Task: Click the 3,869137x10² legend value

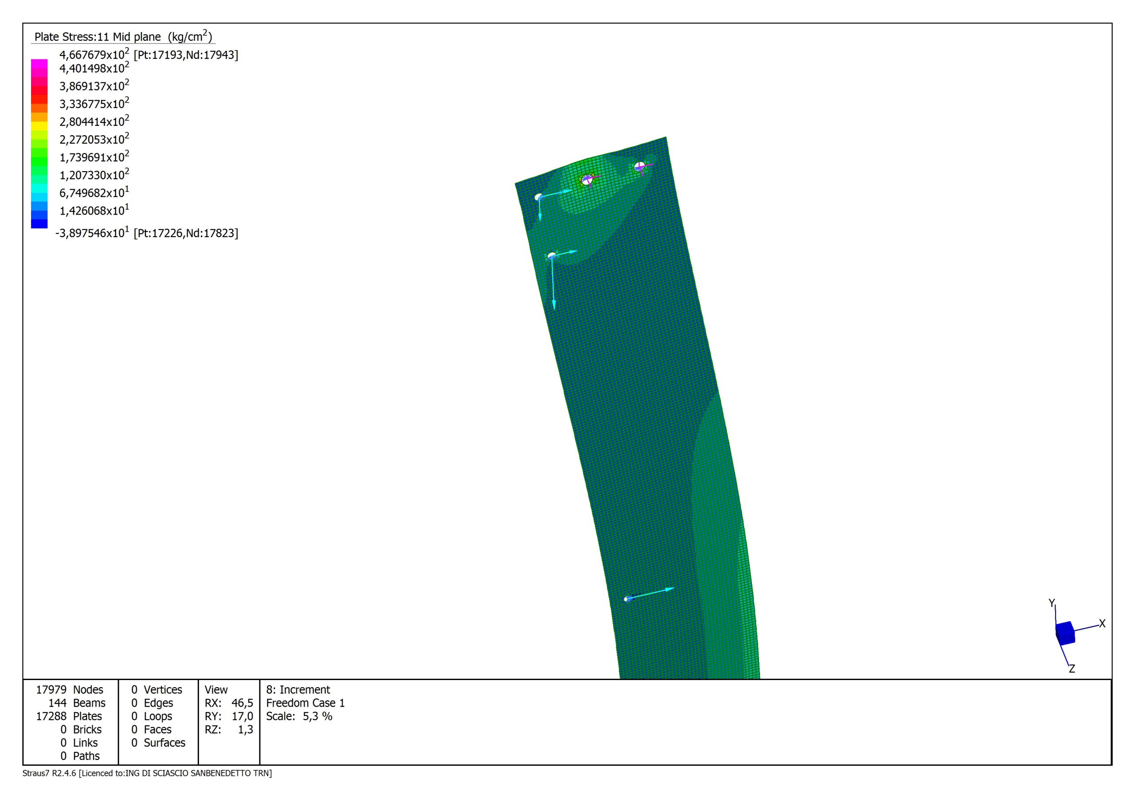Action: point(94,86)
